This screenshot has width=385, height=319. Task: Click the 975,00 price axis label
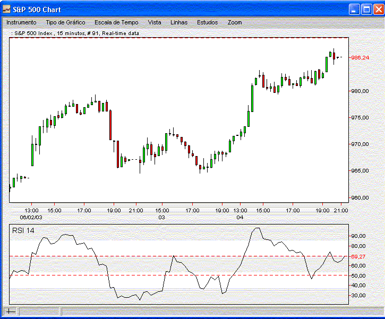pyautogui.click(x=360, y=117)
